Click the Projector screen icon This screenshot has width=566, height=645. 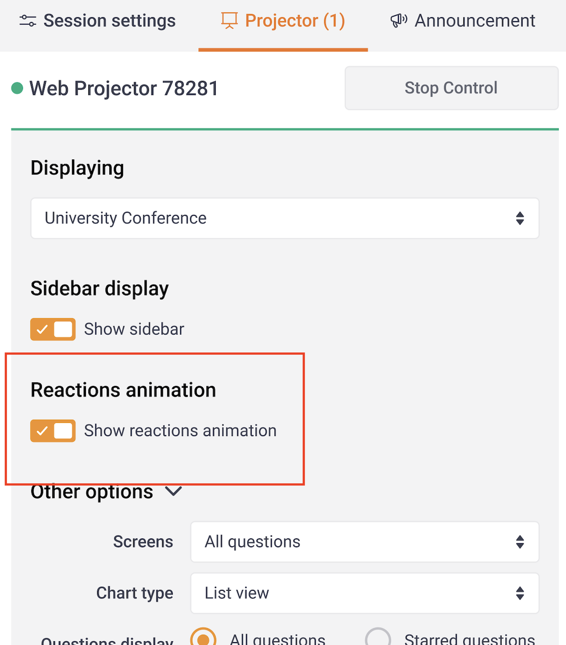tap(229, 21)
